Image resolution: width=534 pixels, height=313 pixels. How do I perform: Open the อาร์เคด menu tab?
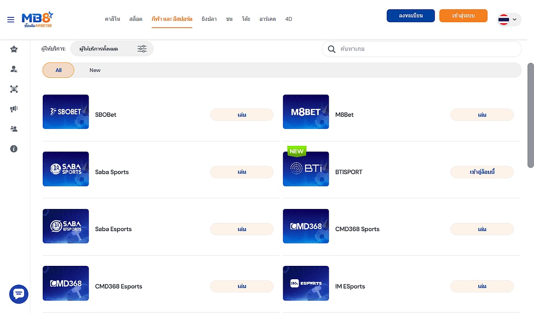[x=268, y=19]
